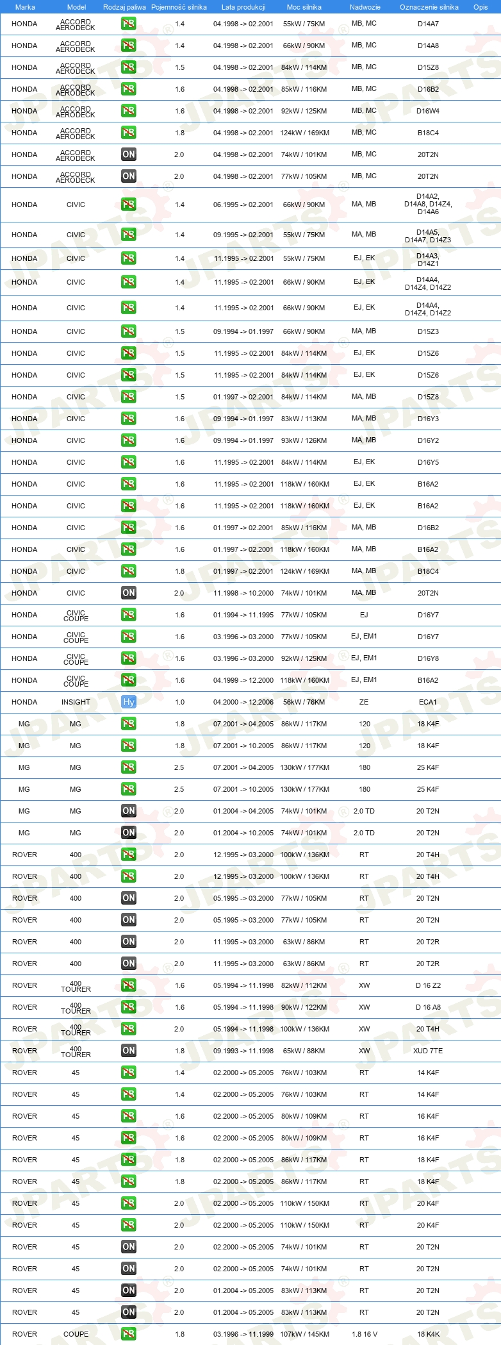This screenshot has width=501, height=1345.
Task: Click the Pojemność silnika column header
Action: [x=179, y=7]
